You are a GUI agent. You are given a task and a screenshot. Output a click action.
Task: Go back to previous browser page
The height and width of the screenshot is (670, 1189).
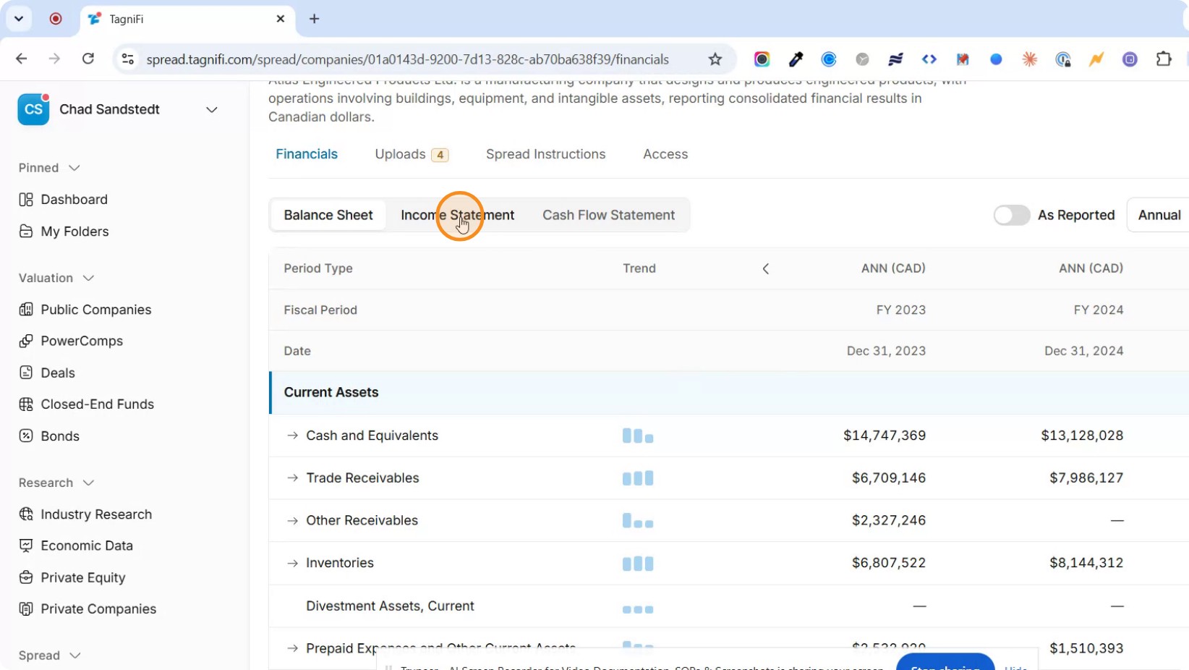click(x=22, y=59)
